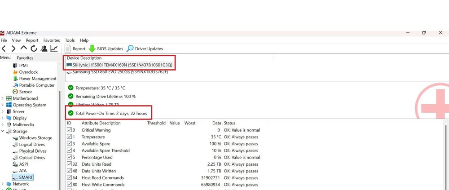Switch to the Favorites tab
449x190 pixels.
click(25, 58)
